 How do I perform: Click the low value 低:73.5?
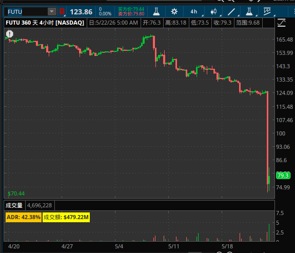pyautogui.click(x=200, y=23)
